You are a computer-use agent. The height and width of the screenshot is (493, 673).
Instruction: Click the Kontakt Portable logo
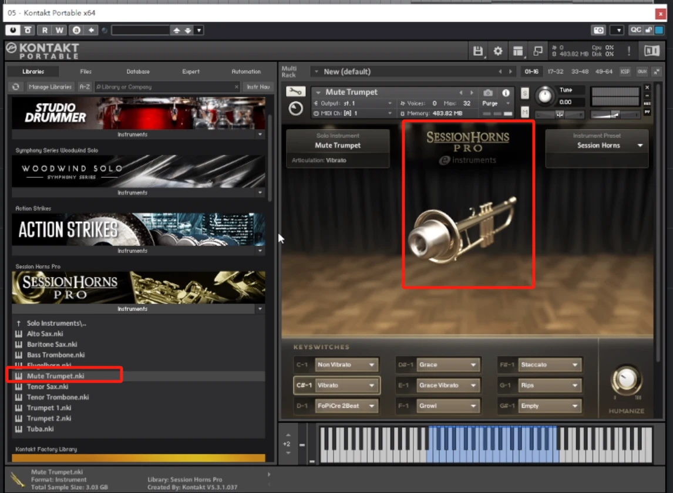coord(43,51)
